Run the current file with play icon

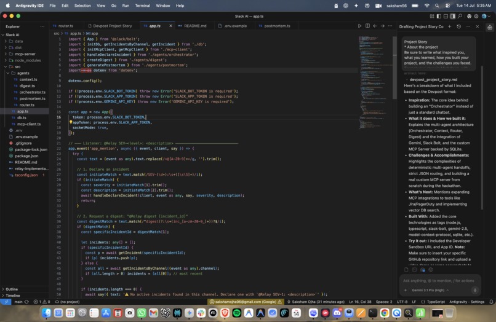pyautogui.click(x=359, y=26)
